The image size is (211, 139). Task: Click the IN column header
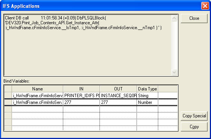(x=82, y=89)
